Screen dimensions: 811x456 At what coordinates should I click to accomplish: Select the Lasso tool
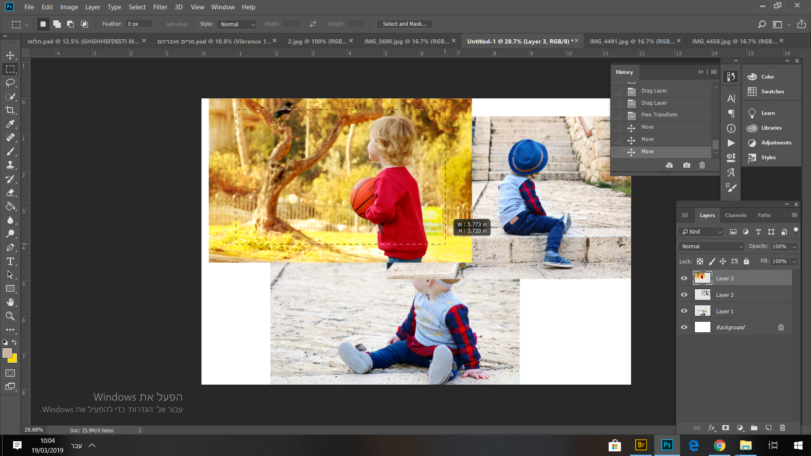pyautogui.click(x=10, y=83)
